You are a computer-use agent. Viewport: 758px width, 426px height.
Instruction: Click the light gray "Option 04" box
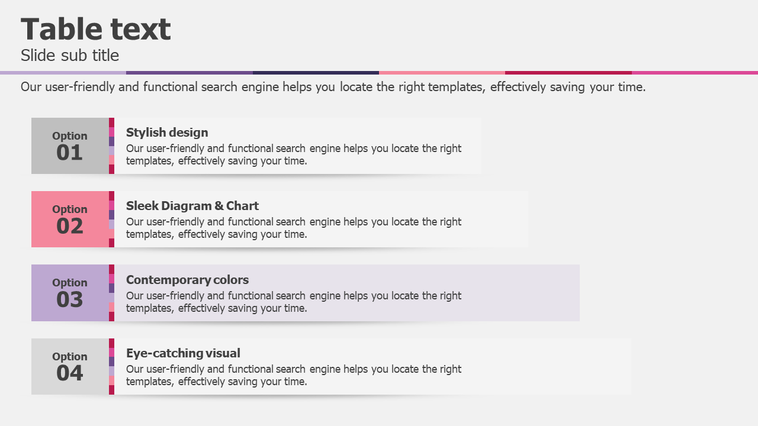(70, 366)
